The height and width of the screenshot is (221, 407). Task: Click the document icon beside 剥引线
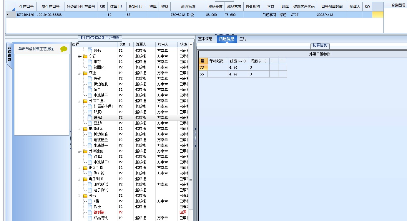click(90, 173)
